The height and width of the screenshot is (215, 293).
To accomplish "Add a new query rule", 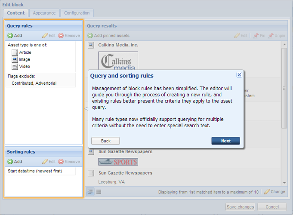I will click(x=15, y=36).
